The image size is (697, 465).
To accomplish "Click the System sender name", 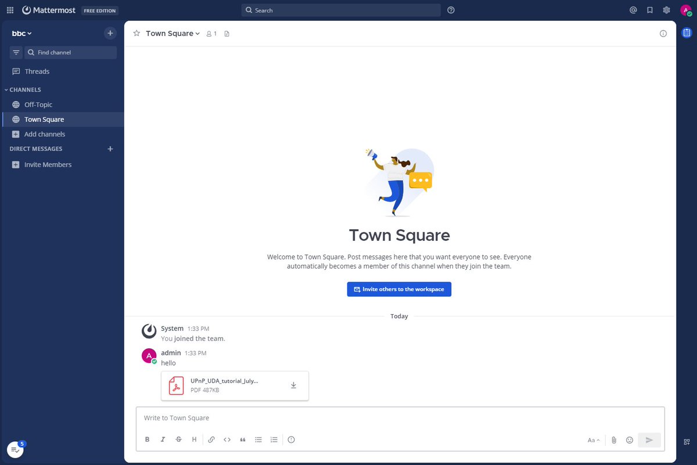I will pos(172,329).
